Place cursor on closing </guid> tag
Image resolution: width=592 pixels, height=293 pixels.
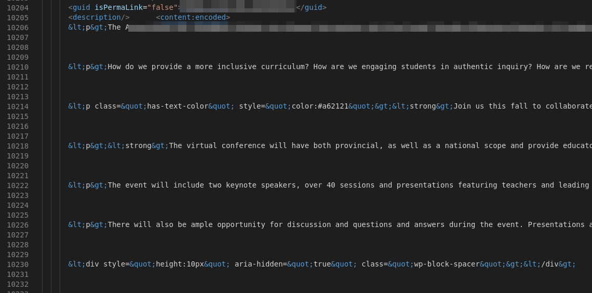(311, 7)
